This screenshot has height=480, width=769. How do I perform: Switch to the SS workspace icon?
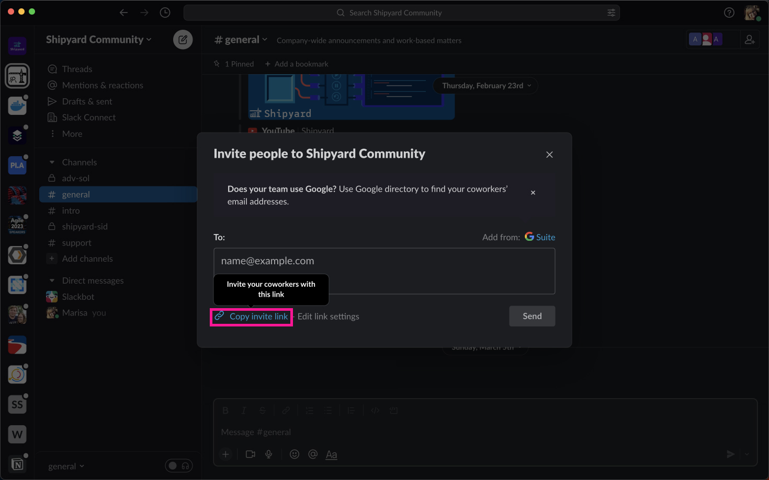tap(17, 404)
